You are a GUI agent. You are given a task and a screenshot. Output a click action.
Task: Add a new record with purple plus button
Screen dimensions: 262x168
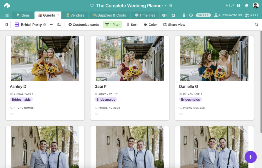tap(251, 157)
